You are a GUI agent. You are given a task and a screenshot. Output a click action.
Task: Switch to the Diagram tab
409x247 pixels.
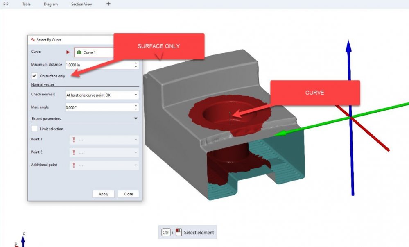pyautogui.click(x=51, y=4)
